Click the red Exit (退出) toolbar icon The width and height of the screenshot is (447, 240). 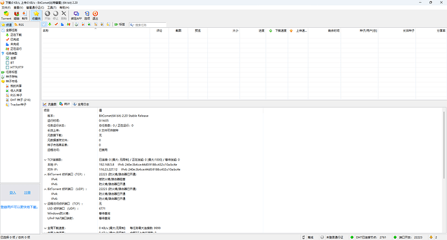pyautogui.click(x=95, y=16)
